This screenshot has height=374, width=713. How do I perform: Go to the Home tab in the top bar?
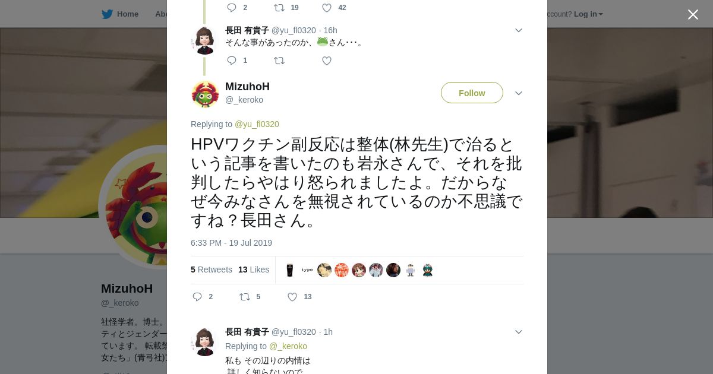coord(128,14)
